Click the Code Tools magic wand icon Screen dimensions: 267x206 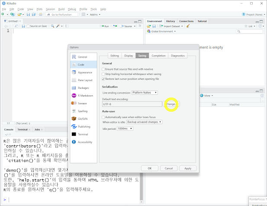click(x=58, y=26)
